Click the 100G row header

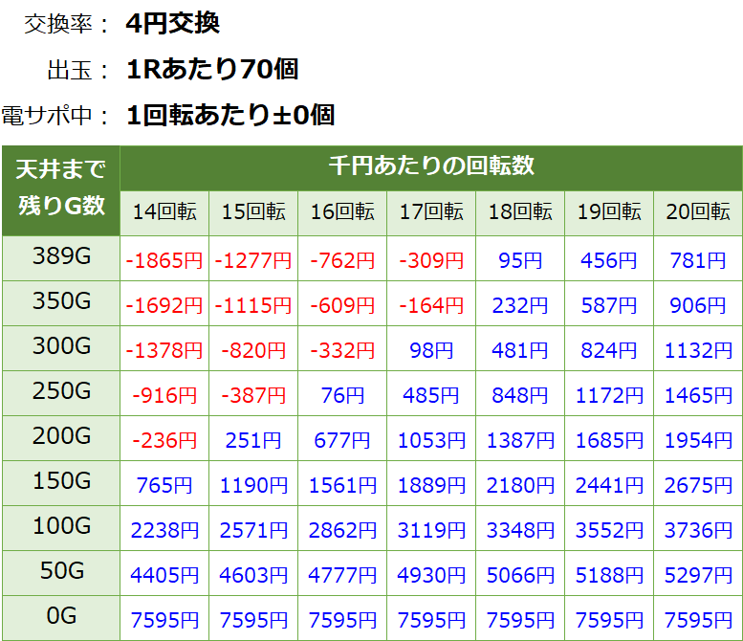coord(61,528)
